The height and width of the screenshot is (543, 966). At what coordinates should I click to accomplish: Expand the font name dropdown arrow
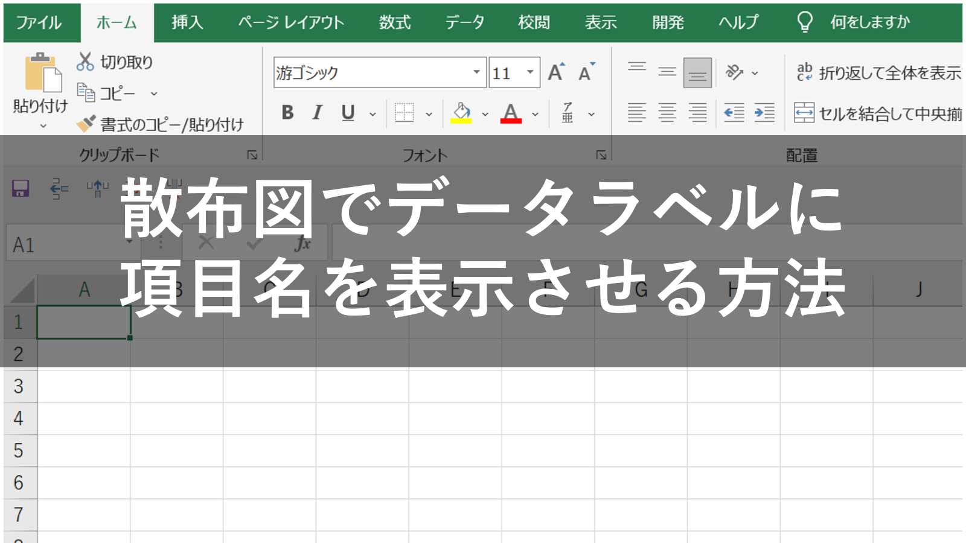click(476, 72)
